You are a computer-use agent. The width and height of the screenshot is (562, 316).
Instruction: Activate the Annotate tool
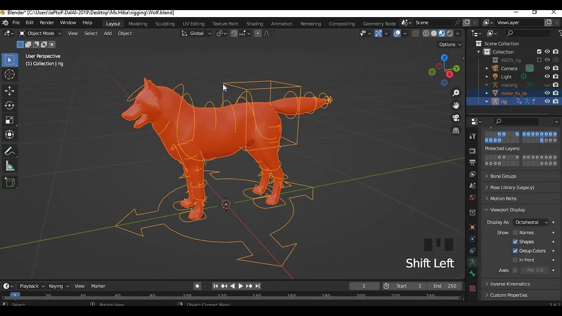pyautogui.click(x=9, y=151)
